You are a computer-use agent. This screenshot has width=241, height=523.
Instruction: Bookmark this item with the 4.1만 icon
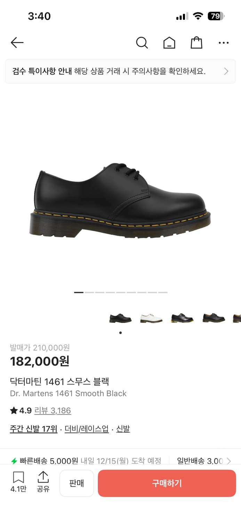[x=18, y=482]
